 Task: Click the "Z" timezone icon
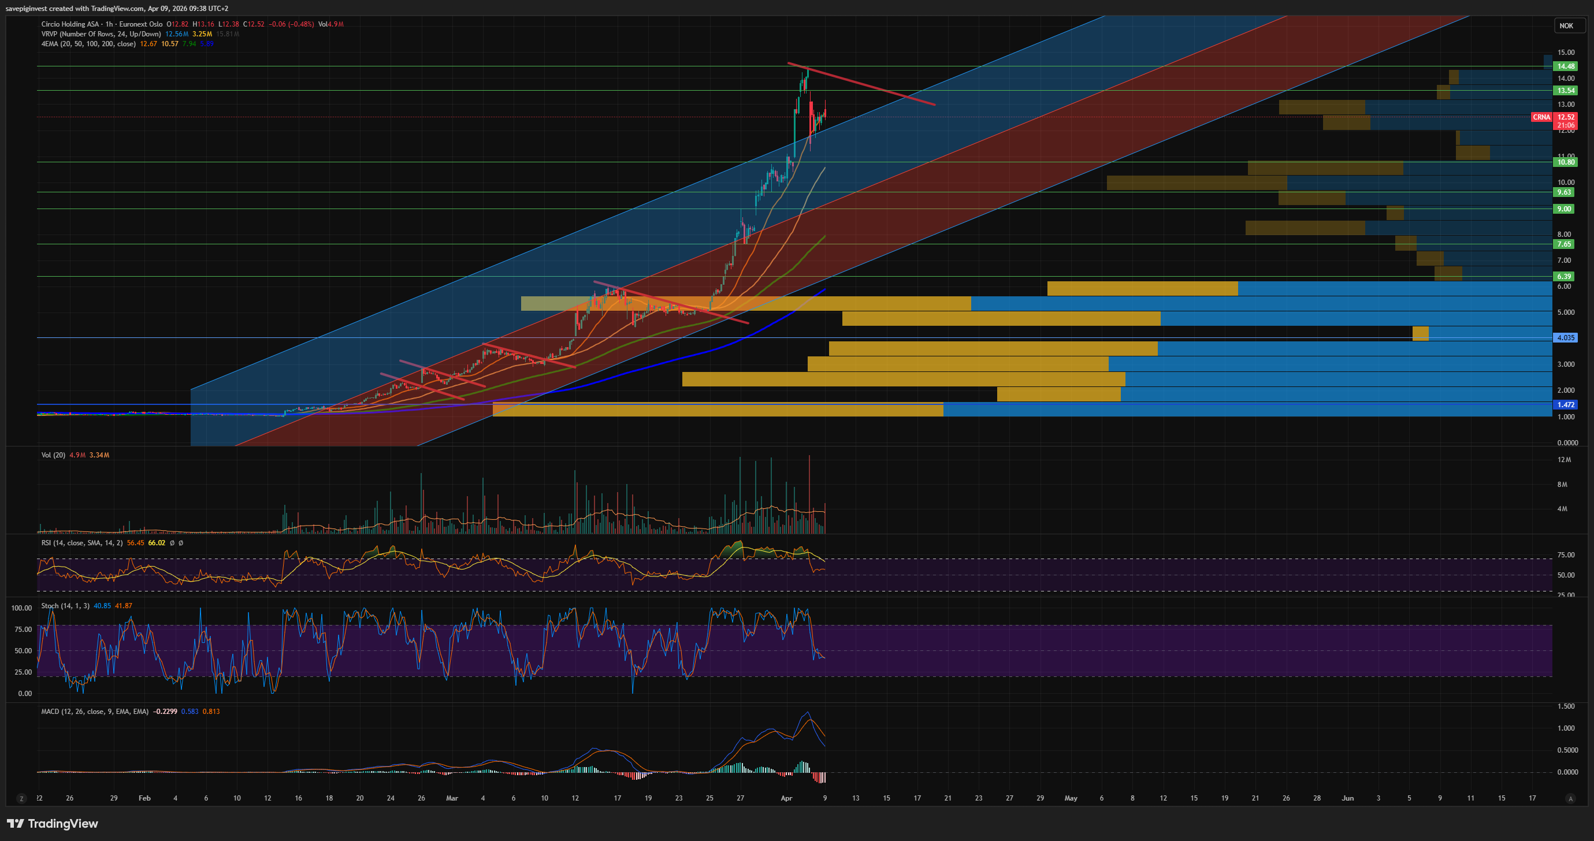point(21,798)
